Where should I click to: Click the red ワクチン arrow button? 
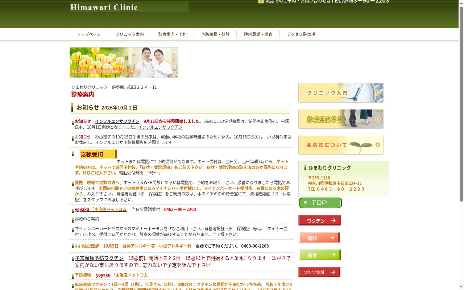coord(320,220)
